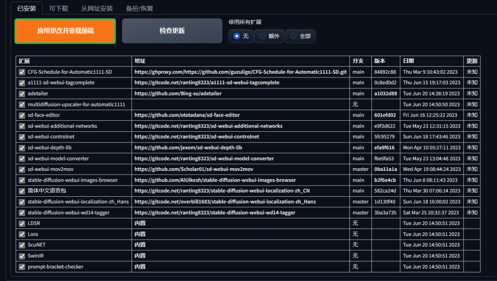497x281 pixels.
Task: Open the CFG-Schedule ghproxy GitHub link
Action: coord(241,72)
